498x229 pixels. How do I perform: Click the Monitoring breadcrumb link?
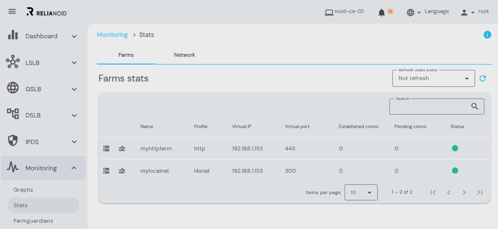112,35
